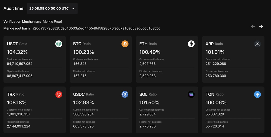The height and width of the screenshot is (137, 271).
Task: Click XRP Flipster net balances 253,789.309
Action: [x=216, y=76]
